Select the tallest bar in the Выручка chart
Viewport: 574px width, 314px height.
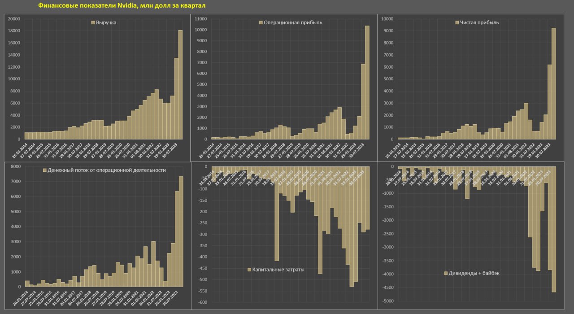(x=180, y=85)
